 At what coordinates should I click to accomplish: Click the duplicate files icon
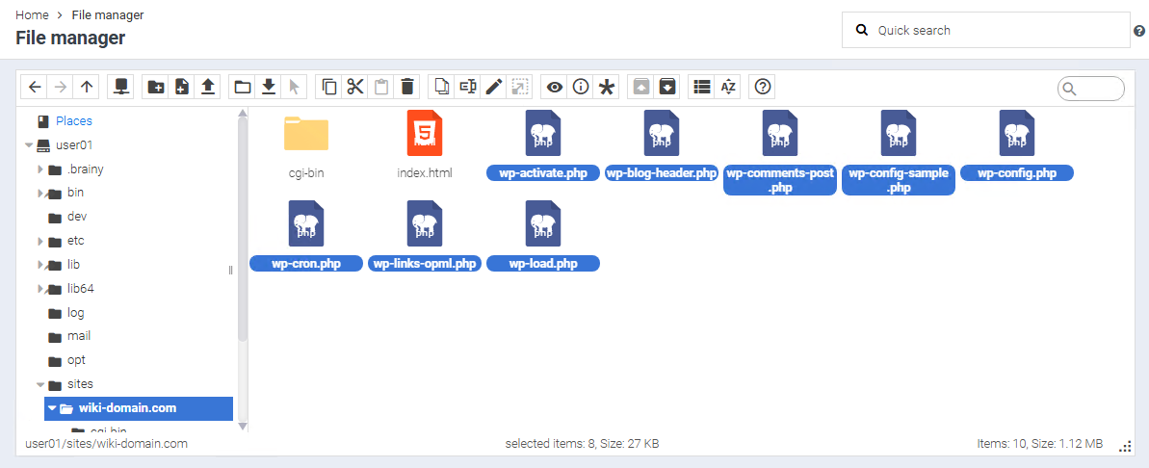(442, 88)
